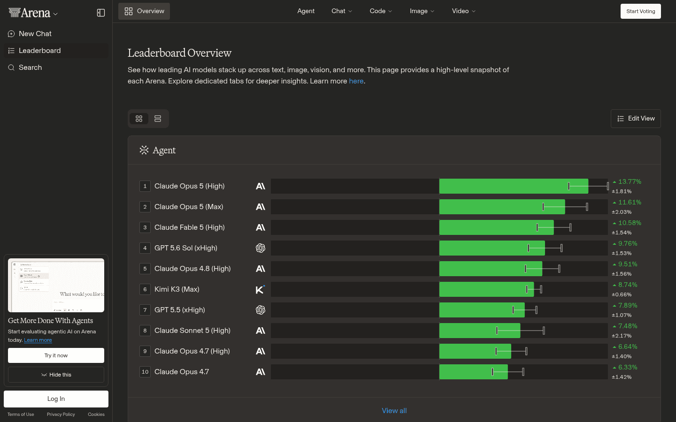
Task: Switch to grid view layout
Action: [x=139, y=119]
